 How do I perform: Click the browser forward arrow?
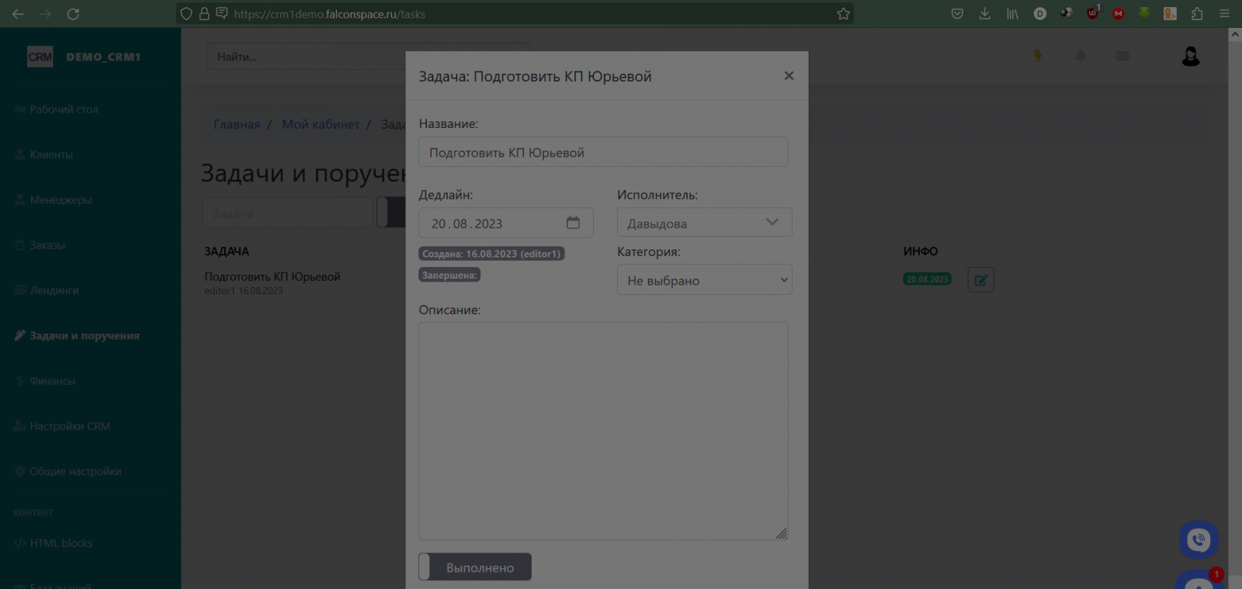(x=45, y=14)
